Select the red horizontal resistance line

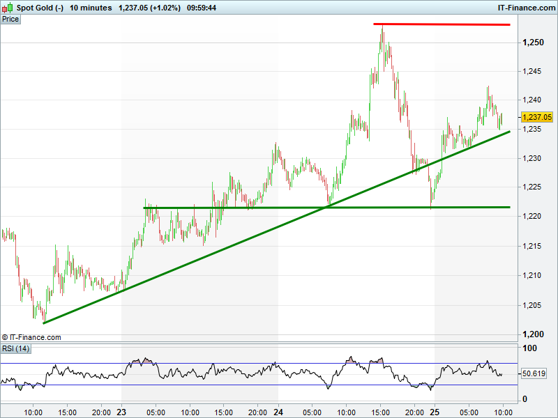point(446,24)
